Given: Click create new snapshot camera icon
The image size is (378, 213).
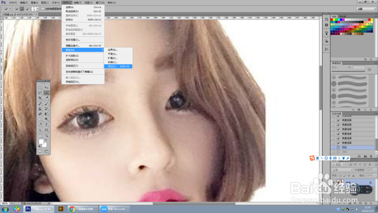Looking at the screenshot, I should (x=365, y=156).
